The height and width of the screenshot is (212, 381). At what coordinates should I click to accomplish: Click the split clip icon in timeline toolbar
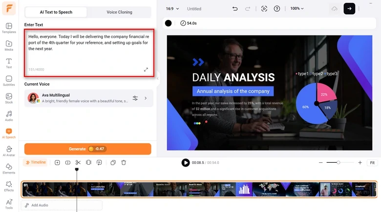coord(68,162)
